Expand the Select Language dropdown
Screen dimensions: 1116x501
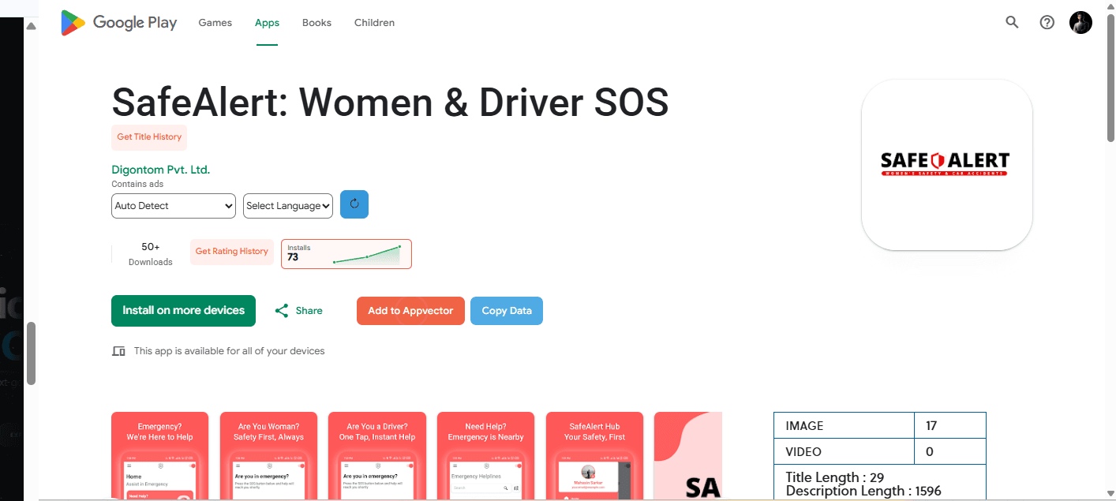[x=288, y=206]
